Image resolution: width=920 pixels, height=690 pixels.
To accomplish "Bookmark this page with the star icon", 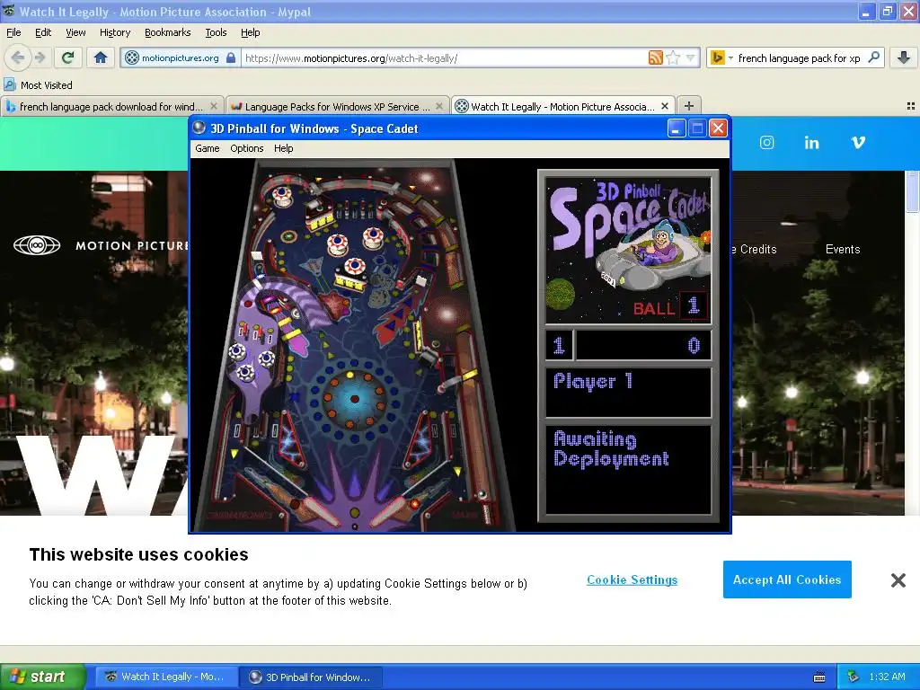I will [x=673, y=57].
